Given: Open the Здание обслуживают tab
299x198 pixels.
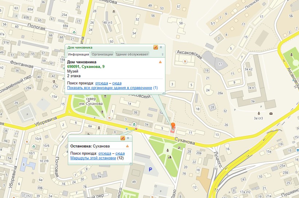Looking at the screenshot, I should (x=132, y=54).
